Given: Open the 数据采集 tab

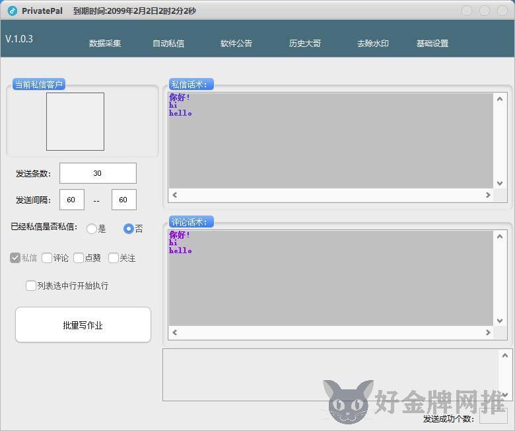Looking at the screenshot, I should coord(105,44).
